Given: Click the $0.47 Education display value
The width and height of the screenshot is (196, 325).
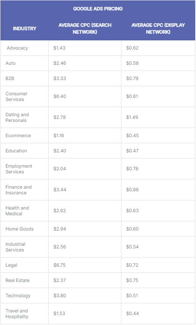Looking at the screenshot, I should pyautogui.click(x=132, y=150).
